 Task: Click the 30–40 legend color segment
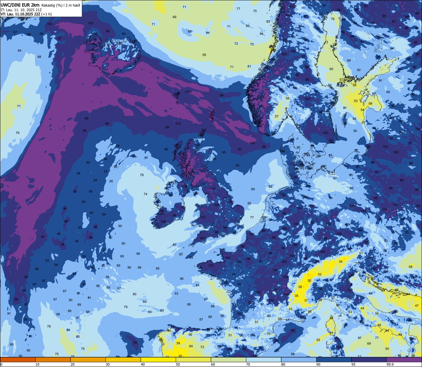click(x=123, y=359)
